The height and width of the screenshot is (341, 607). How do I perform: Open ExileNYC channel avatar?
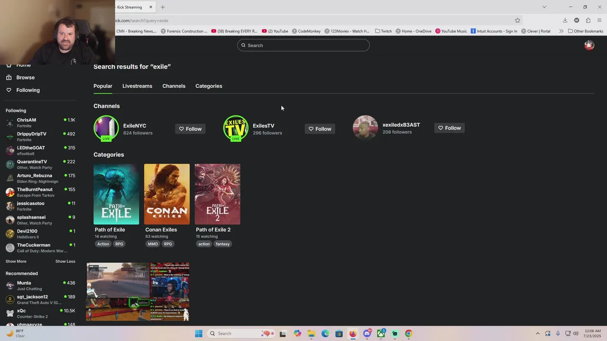point(106,128)
